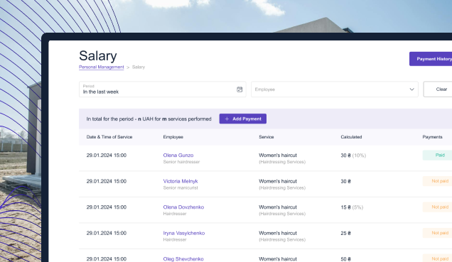Screen dimensions: 452x262
Task: Click Not paid badge in Olena Dovzhenko row
Action: point(437,207)
